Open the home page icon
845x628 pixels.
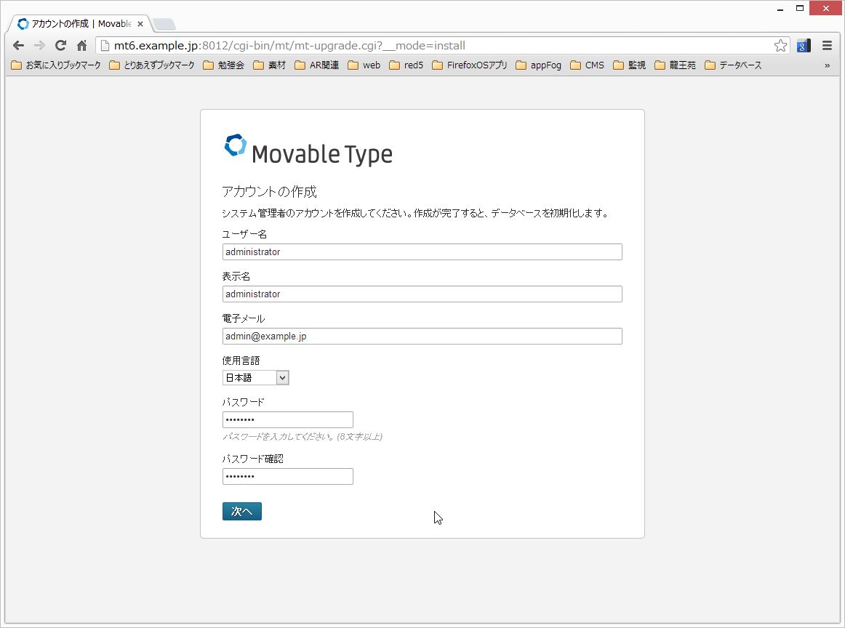point(82,45)
